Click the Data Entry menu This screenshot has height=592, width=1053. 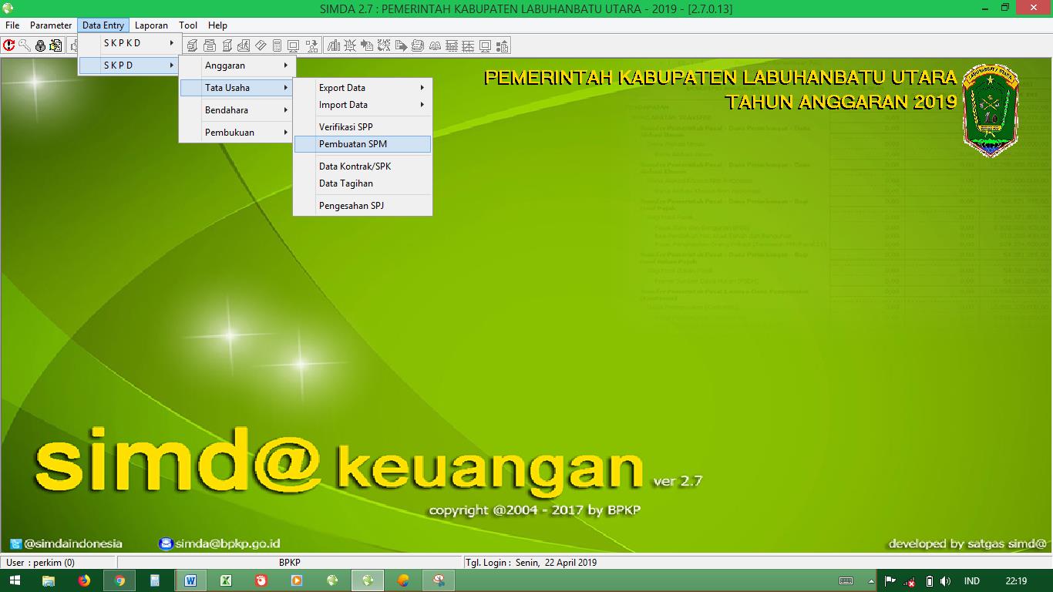[x=103, y=25]
